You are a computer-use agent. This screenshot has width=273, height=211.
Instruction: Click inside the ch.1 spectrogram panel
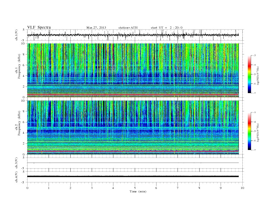(x=133, y=70)
